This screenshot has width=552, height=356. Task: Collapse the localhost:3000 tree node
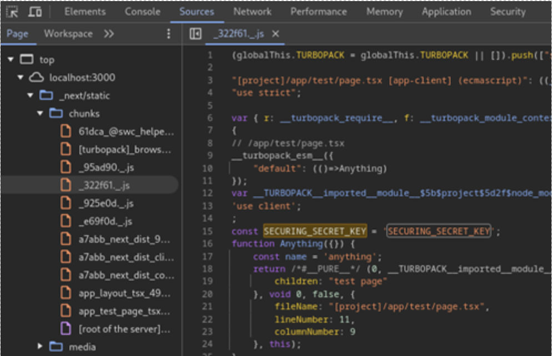(21, 78)
